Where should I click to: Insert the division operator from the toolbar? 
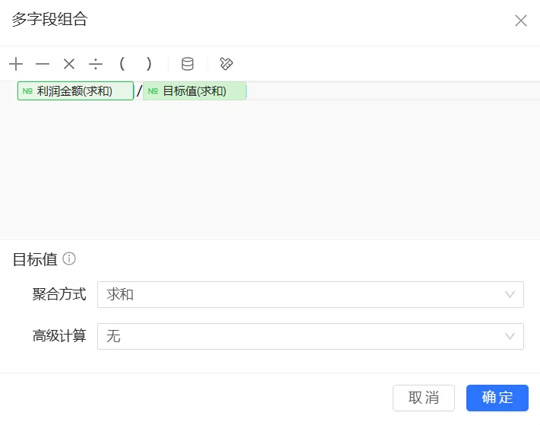pyautogui.click(x=96, y=64)
